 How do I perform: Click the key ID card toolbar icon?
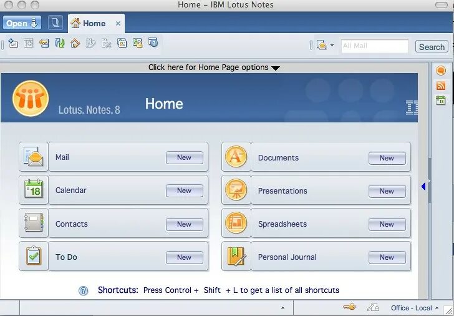[x=44, y=43]
